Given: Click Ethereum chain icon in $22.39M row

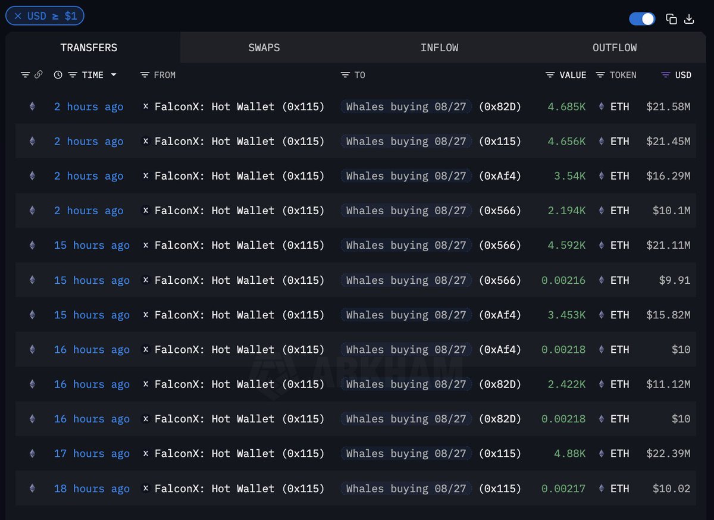Looking at the screenshot, I should click(x=32, y=453).
